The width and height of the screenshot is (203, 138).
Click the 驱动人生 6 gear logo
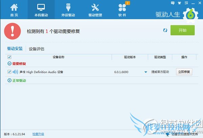[190, 15]
